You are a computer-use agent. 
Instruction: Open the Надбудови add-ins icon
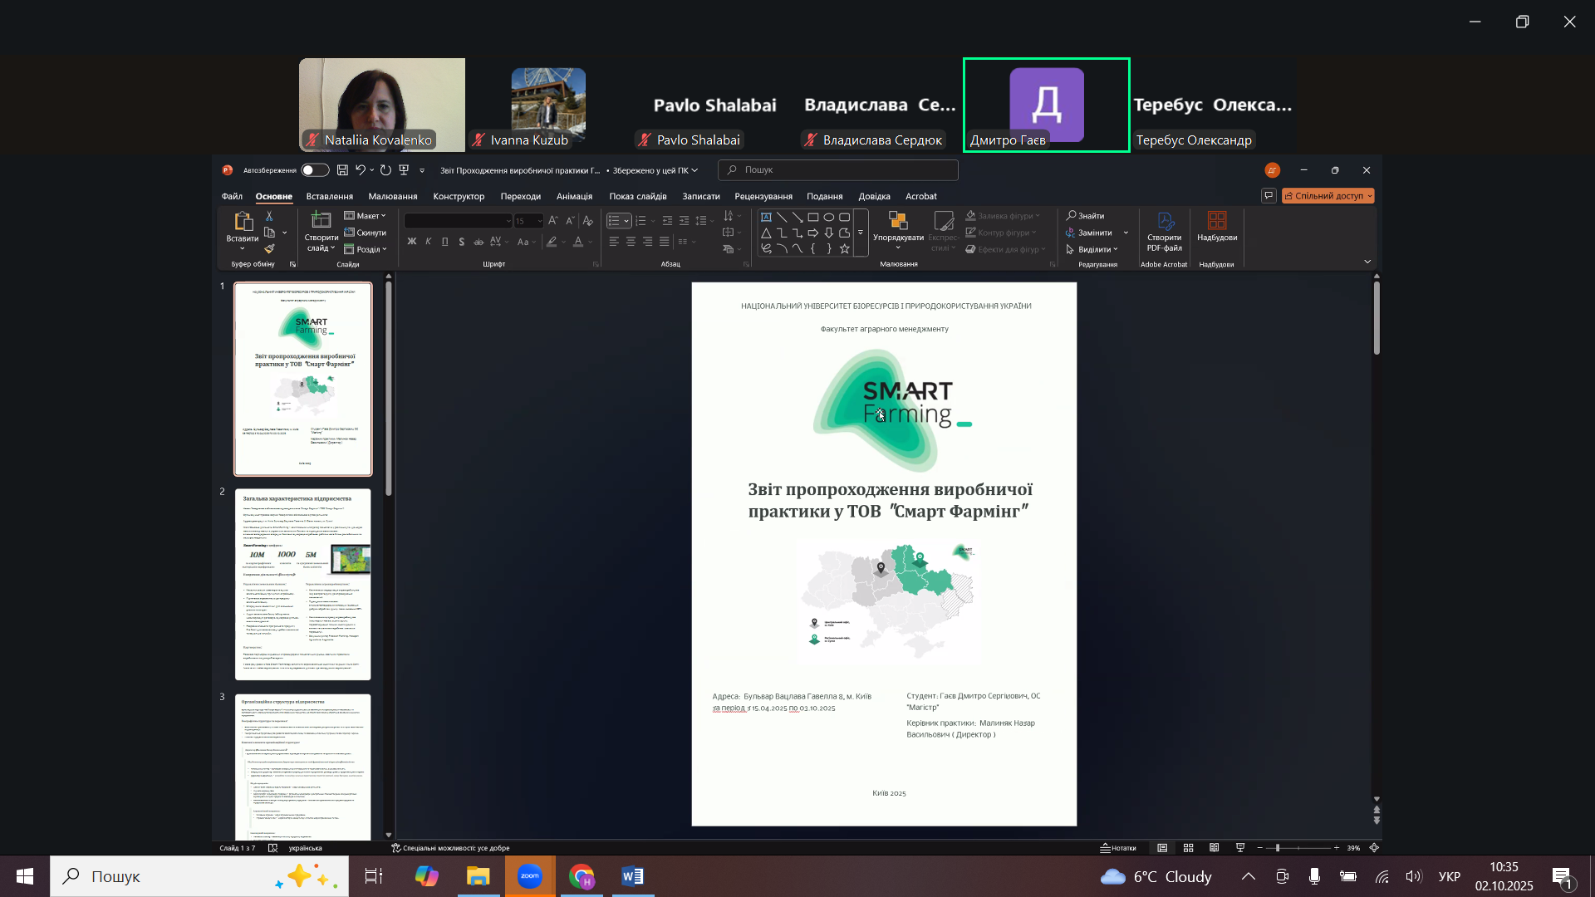[1216, 221]
